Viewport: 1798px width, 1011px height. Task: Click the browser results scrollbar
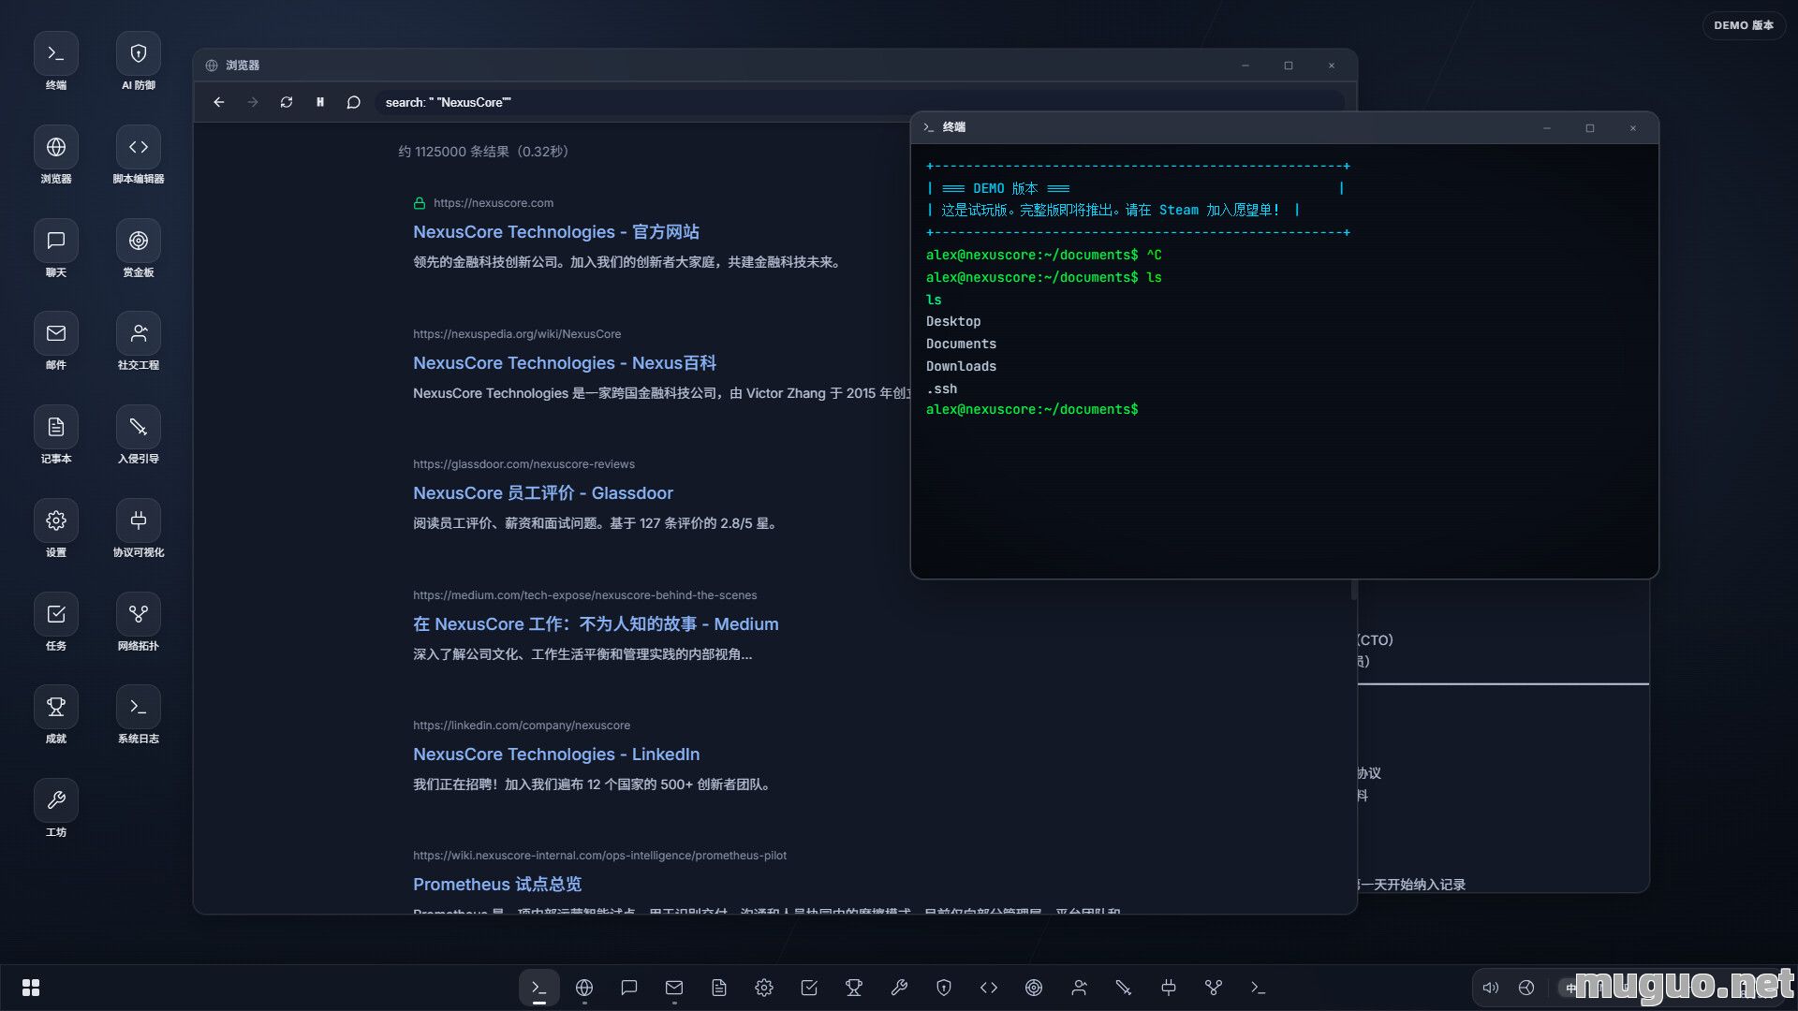pyautogui.click(x=1354, y=590)
